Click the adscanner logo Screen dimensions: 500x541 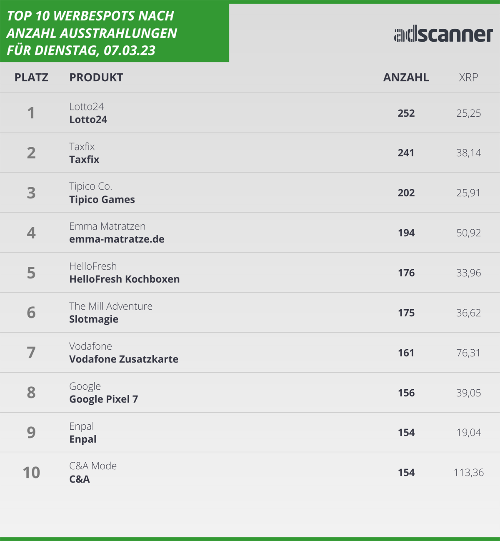point(443,35)
